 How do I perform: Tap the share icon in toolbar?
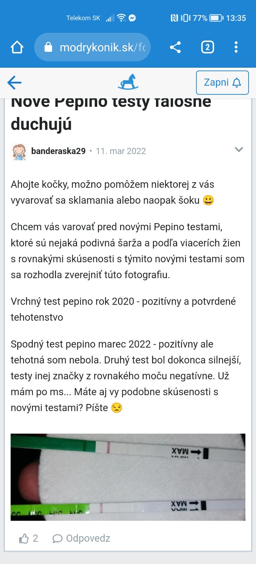[x=175, y=47]
